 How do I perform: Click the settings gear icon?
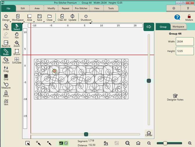(174, 8)
